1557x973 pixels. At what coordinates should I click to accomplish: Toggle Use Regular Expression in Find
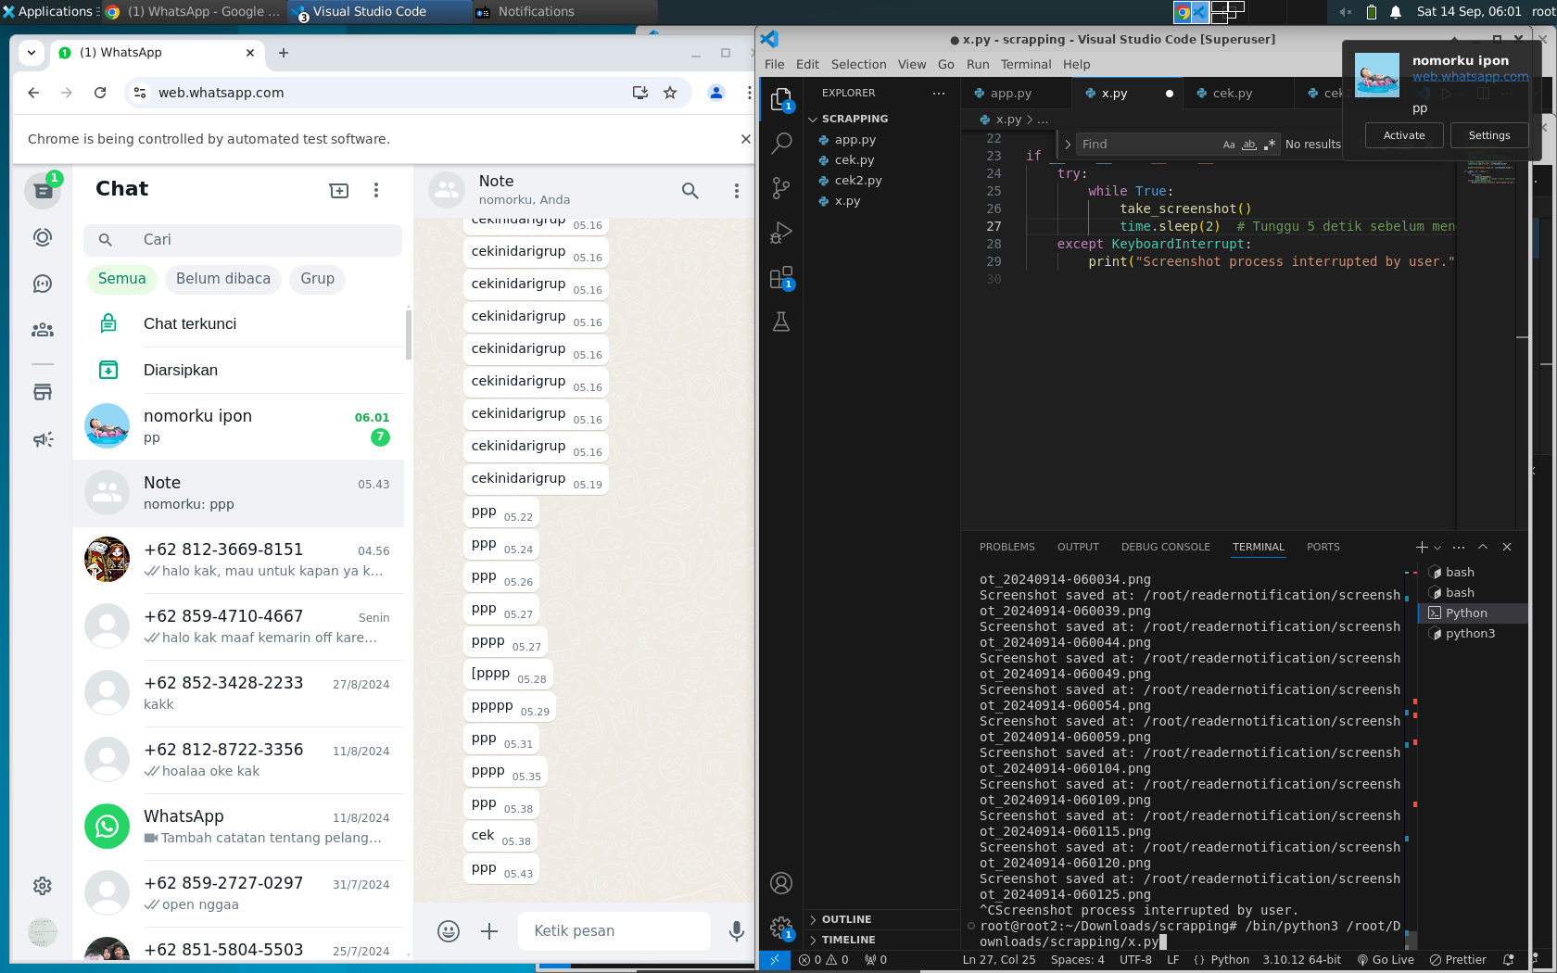pos(1270,145)
